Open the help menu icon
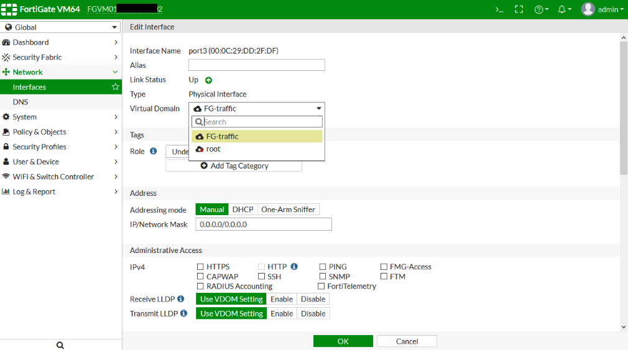628x350 pixels. click(541, 9)
